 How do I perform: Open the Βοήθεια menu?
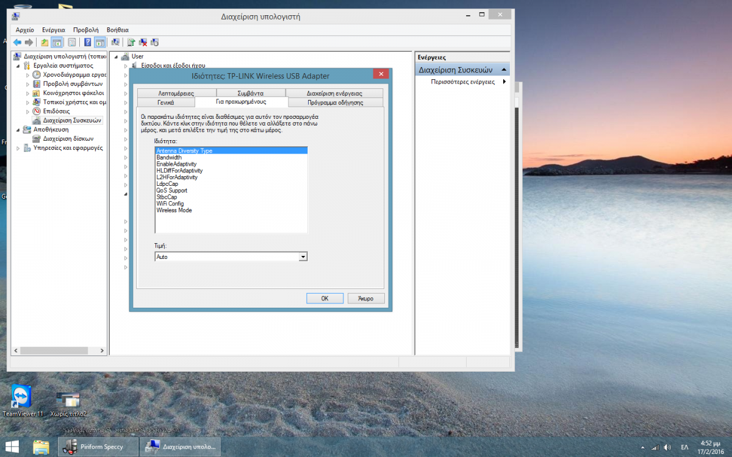coord(118,29)
